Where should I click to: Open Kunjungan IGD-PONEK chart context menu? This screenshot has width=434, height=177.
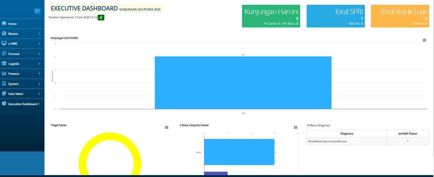pos(424,40)
